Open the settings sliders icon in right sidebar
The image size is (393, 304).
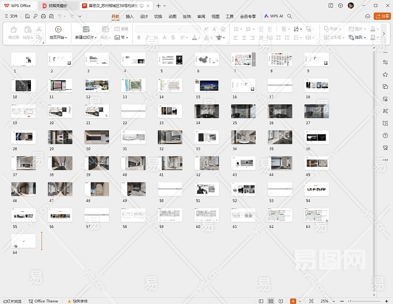[385, 62]
